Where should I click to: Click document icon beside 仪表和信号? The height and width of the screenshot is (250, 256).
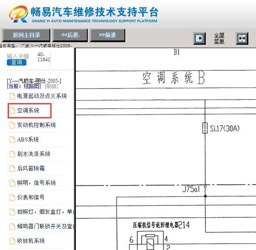[x=12, y=197]
